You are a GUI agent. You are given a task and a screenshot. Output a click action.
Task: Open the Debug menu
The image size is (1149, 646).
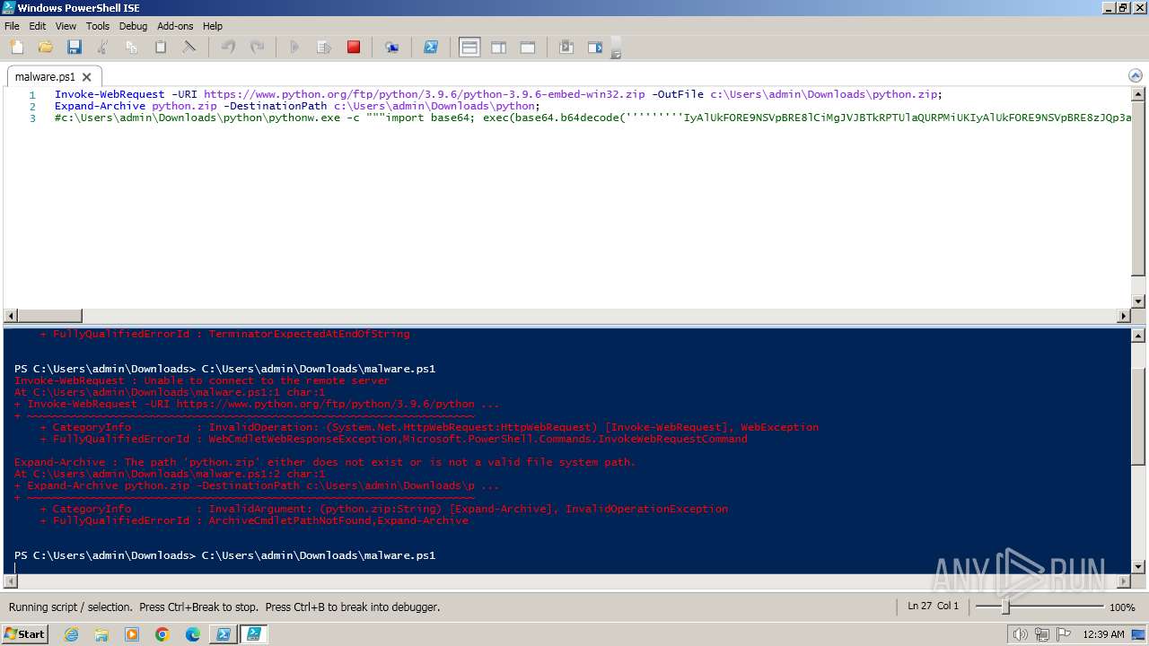click(x=133, y=26)
